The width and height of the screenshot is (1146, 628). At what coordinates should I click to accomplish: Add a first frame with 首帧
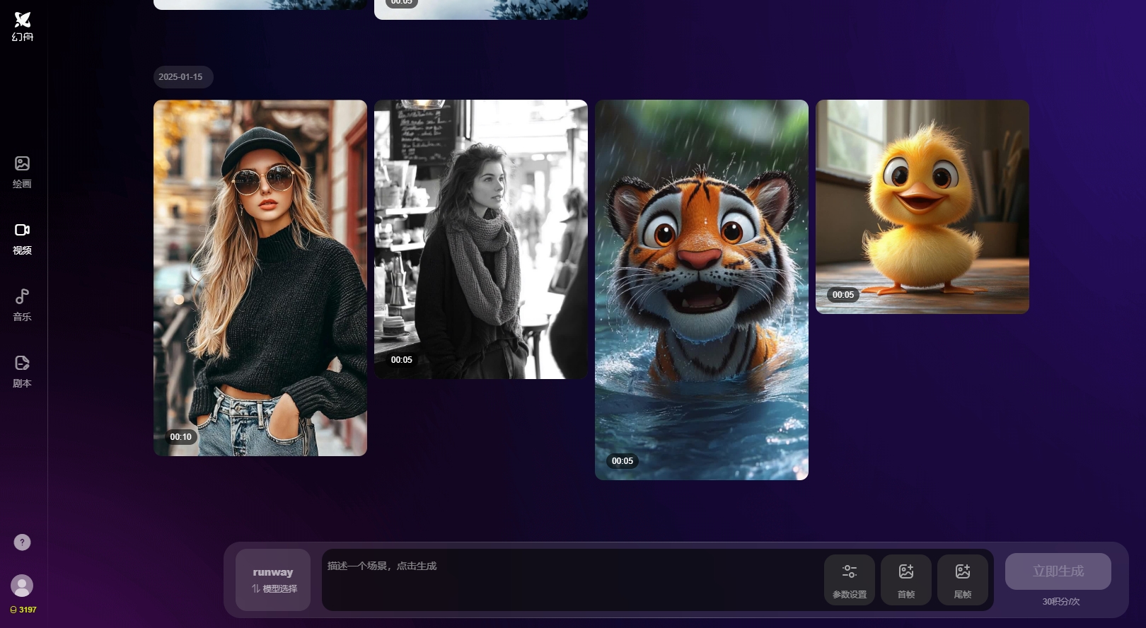(x=906, y=580)
